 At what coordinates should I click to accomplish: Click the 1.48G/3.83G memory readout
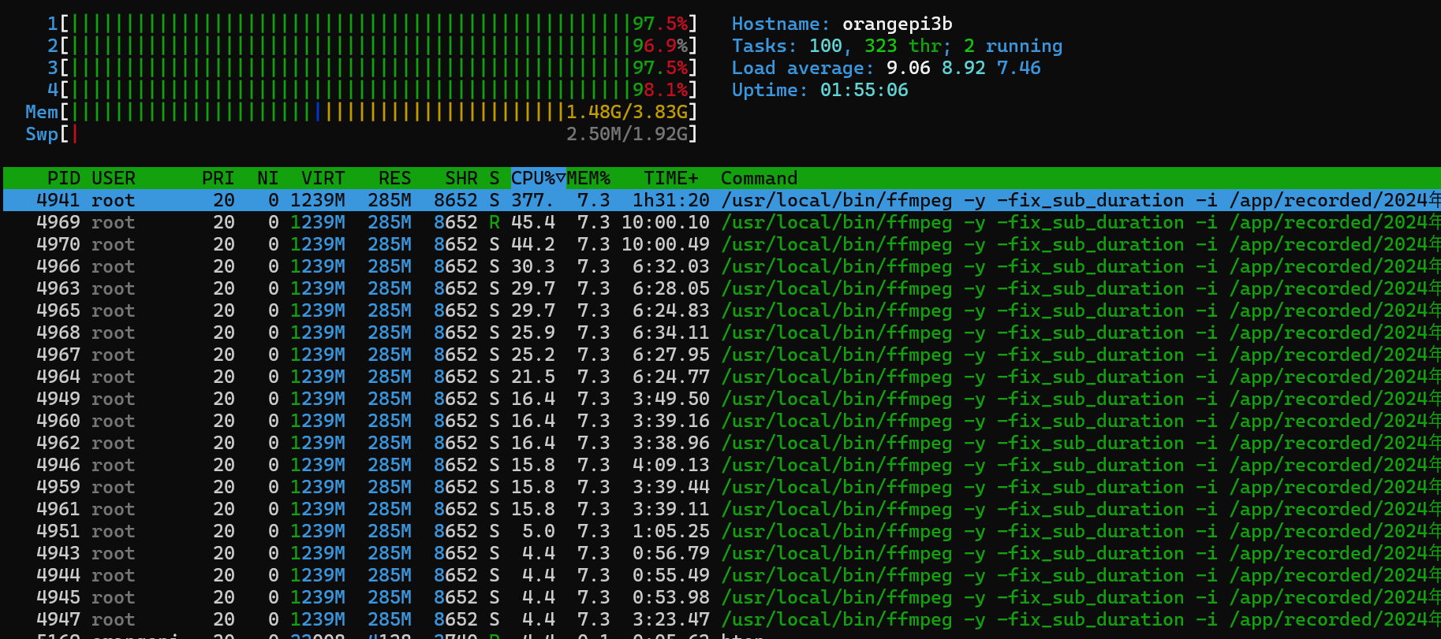pyautogui.click(x=627, y=112)
